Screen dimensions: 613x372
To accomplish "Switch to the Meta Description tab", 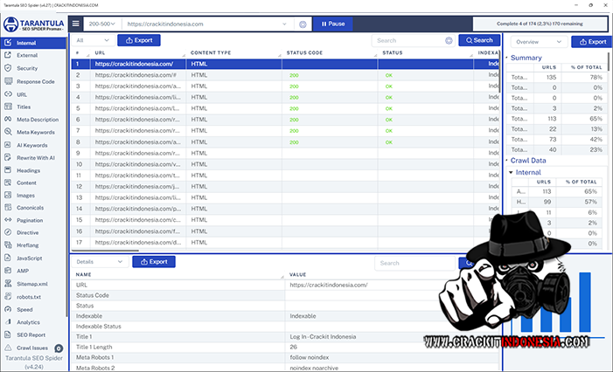I will [x=37, y=120].
